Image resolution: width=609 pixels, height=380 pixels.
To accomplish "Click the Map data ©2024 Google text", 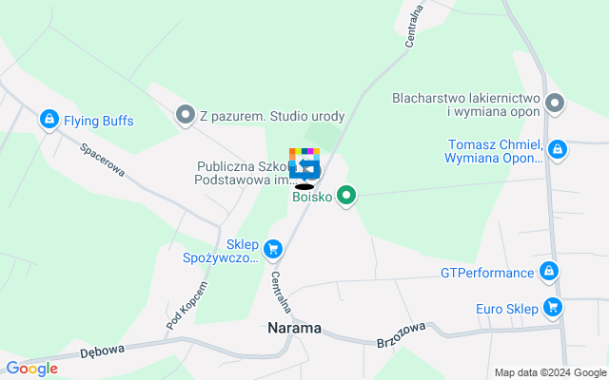I will (x=550, y=373).
